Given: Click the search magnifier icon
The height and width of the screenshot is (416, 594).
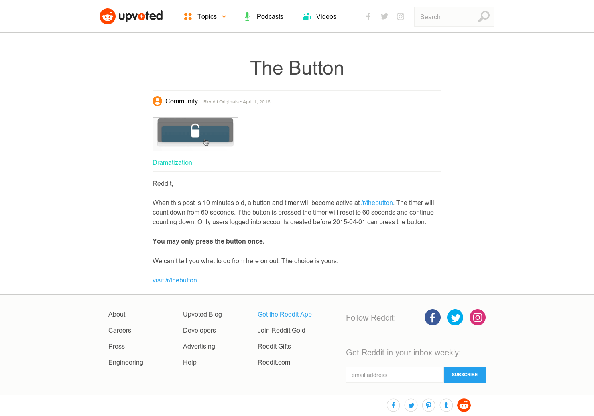Looking at the screenshot, I should tap(483, 17).
